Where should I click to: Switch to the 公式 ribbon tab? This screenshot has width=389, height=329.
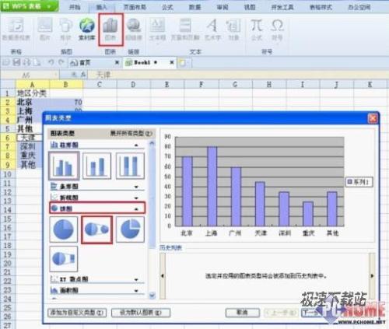167,7
